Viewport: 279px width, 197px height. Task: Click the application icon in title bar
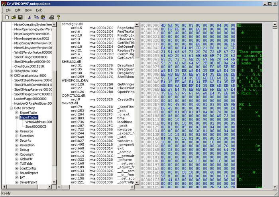[4, 4]
